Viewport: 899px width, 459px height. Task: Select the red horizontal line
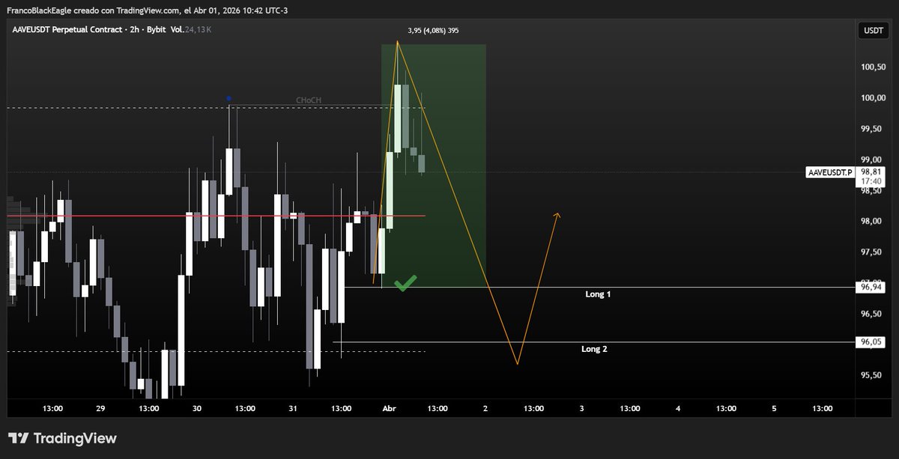217,216
